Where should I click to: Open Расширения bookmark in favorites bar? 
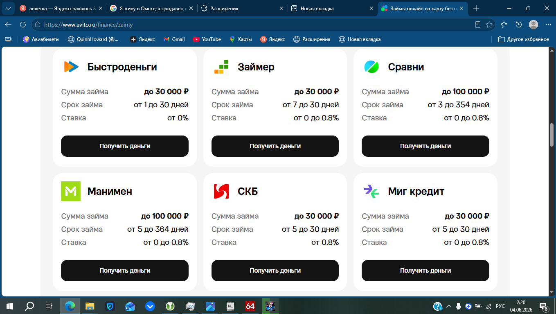[312, 39]
